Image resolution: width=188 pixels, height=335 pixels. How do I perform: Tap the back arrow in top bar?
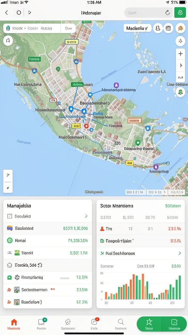(x=7, y=13)
